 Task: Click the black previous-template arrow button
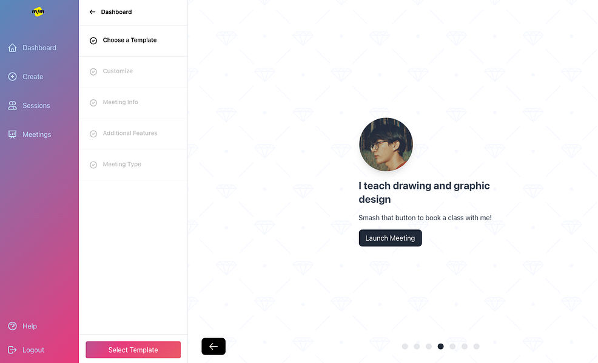point(213,346)
